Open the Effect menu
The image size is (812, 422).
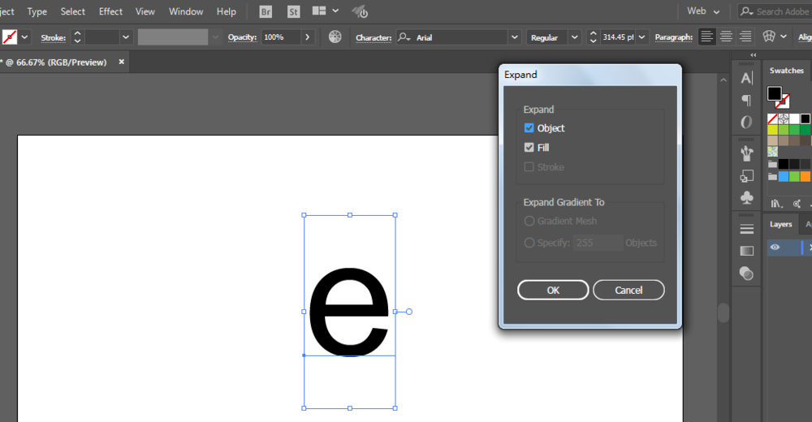110,11
